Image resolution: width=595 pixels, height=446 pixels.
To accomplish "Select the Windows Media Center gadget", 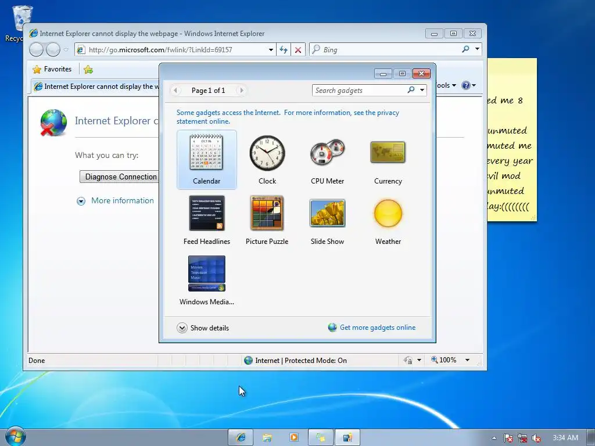I will pyautogui.click(x=206, y=280).
